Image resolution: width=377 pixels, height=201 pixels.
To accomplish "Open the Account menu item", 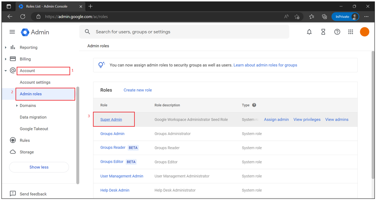I will 27,71.
